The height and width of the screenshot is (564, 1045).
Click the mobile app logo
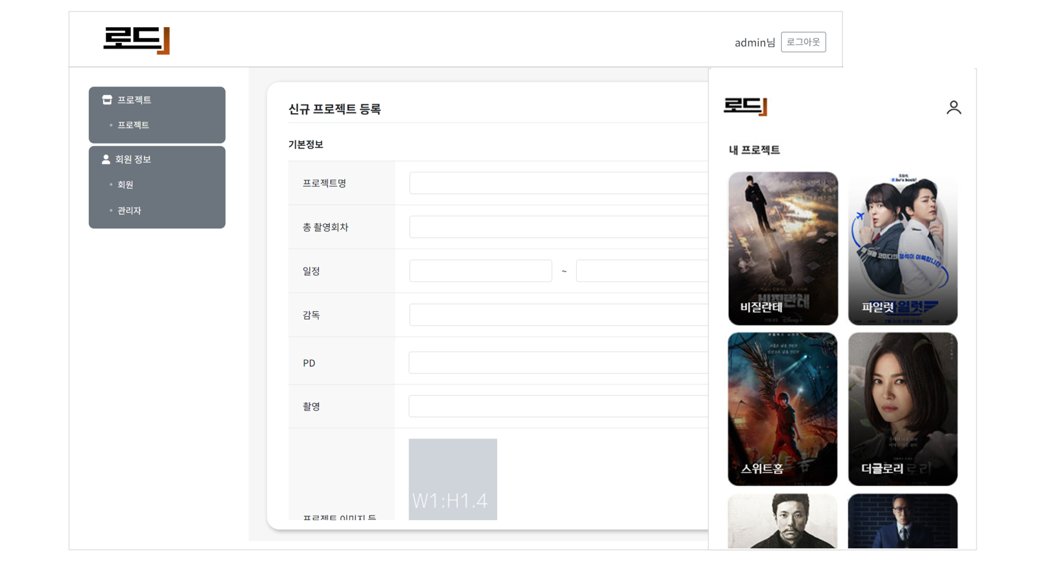pos(745,106)
